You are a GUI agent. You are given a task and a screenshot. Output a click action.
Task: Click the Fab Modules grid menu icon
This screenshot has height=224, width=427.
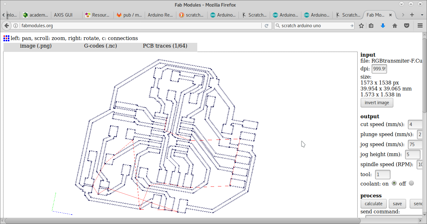6,38
